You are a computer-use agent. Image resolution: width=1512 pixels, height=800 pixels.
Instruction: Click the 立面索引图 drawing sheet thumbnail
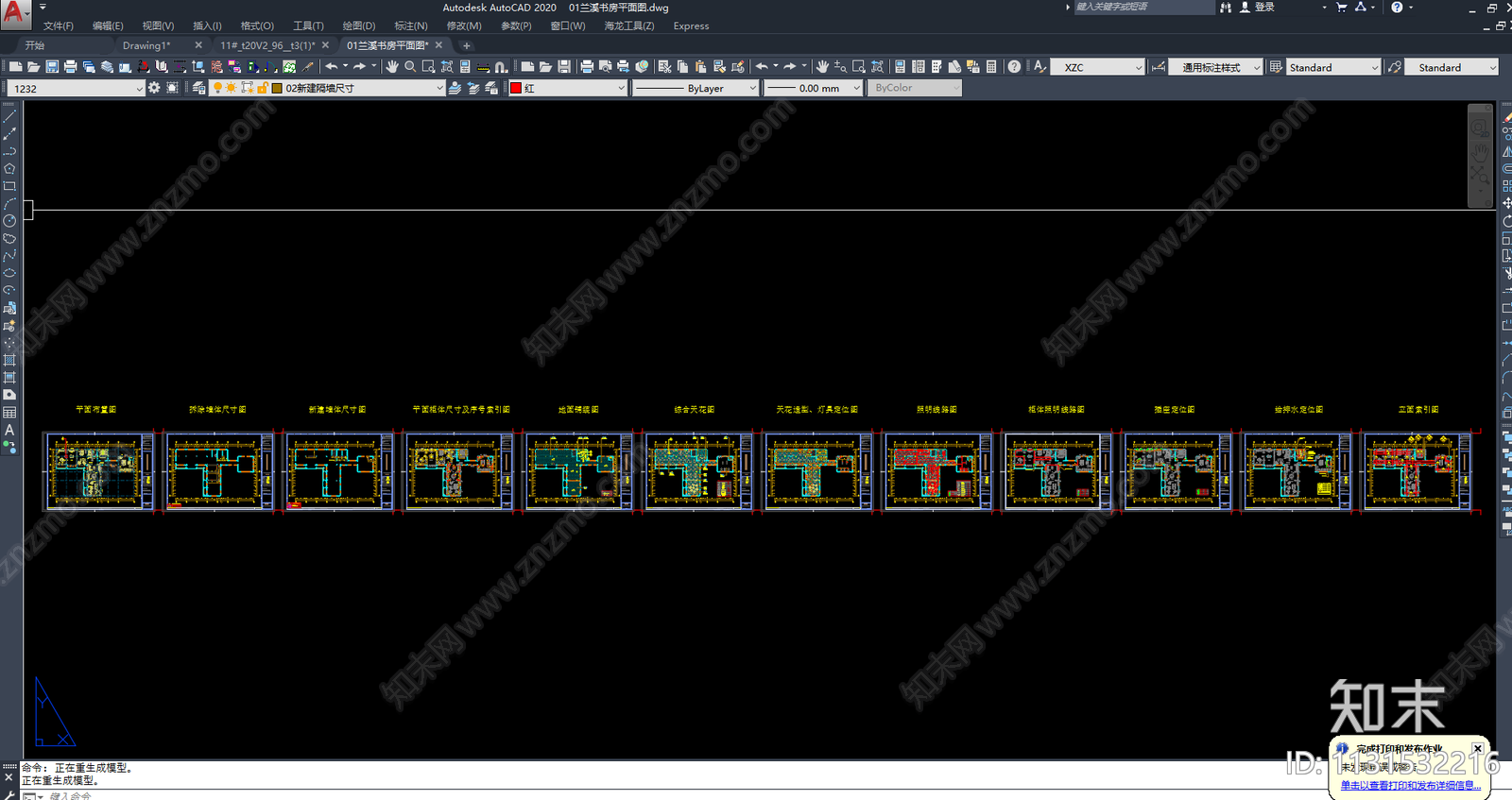point(1417,471)
